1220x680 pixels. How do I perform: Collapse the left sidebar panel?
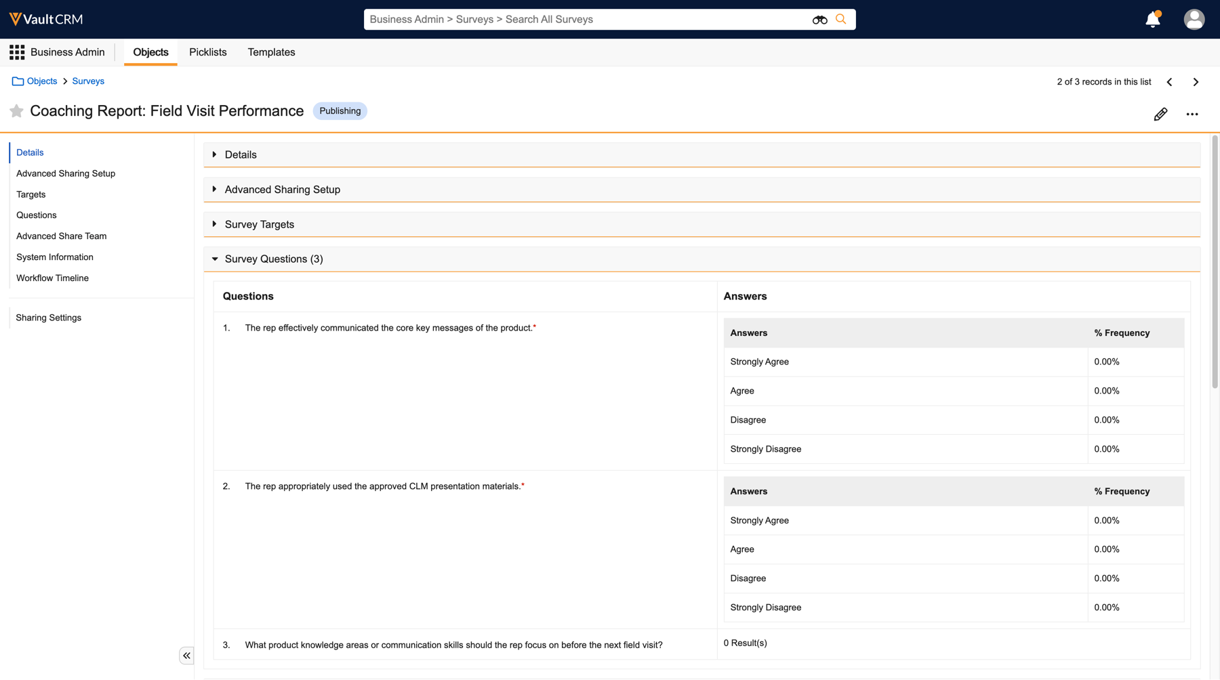click(186, 656)
